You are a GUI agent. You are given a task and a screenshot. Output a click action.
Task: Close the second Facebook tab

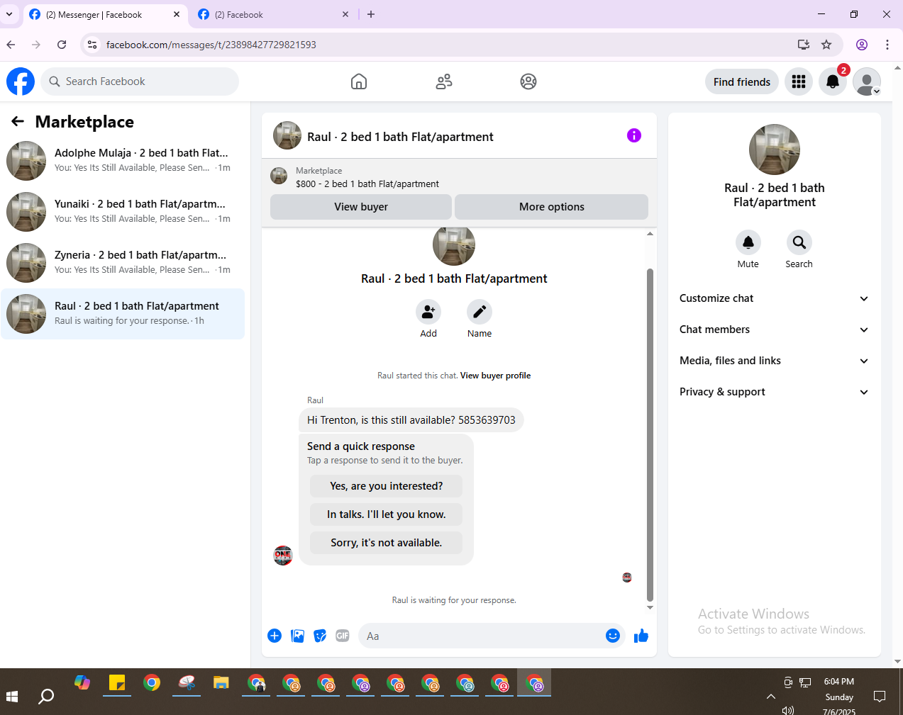pyautogui.click(x=345, y=14)
